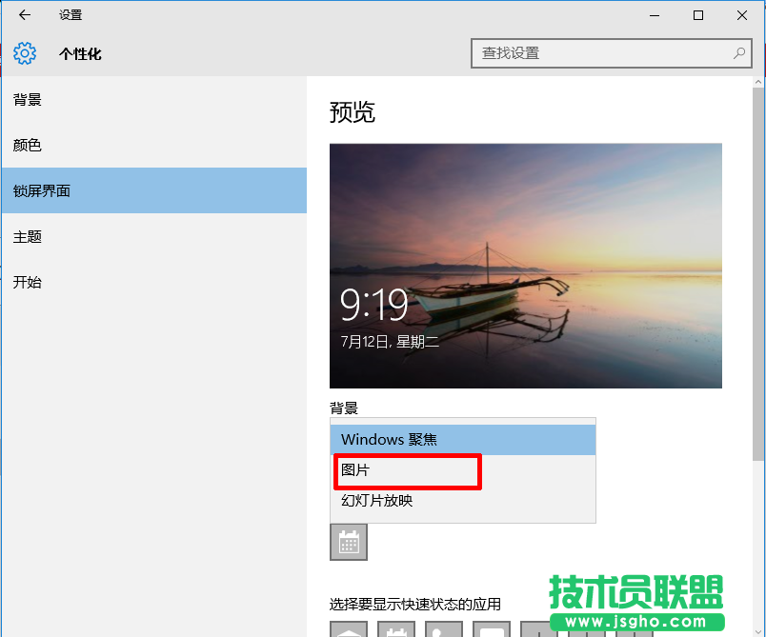Click the message quick status icon
The height and width of the screenshot is (637, 766).
coord(491,629)
